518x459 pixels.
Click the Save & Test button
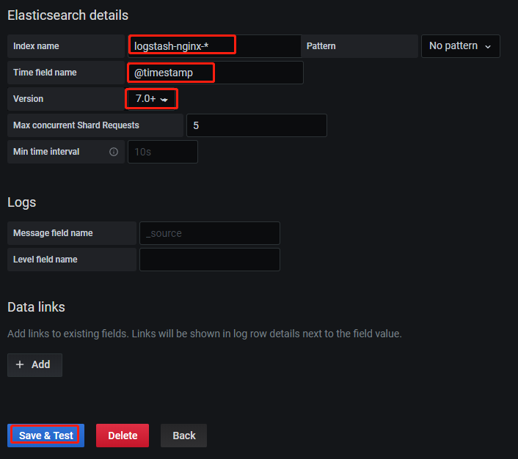pyautogui.click(x=46, y=436)
